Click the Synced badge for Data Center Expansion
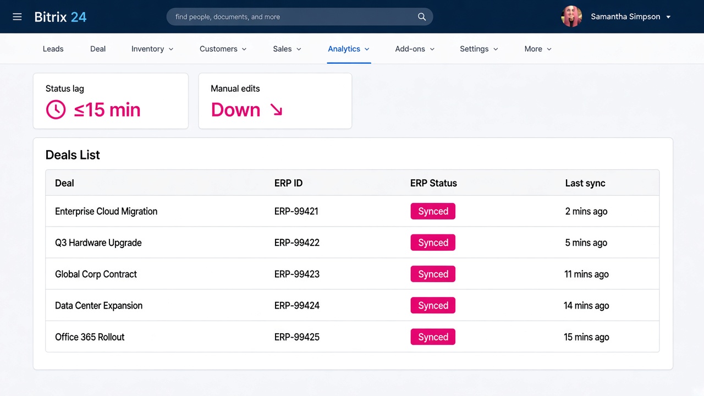This screenshot has width=704, height=396. [433, 305]
